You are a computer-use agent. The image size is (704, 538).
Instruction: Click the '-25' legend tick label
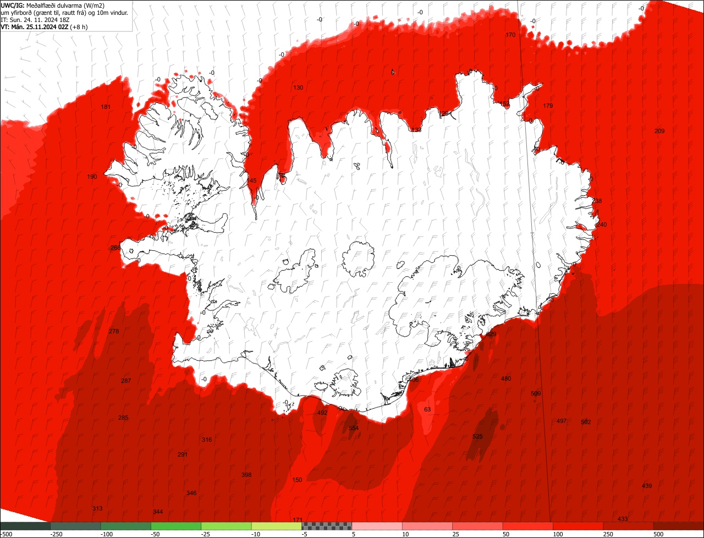click(205, 534)
